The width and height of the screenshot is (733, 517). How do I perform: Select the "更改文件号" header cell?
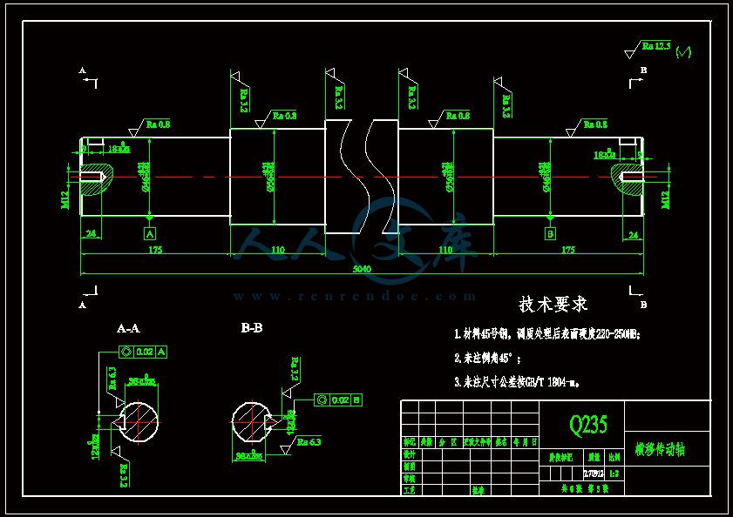[x=477, y=442]
